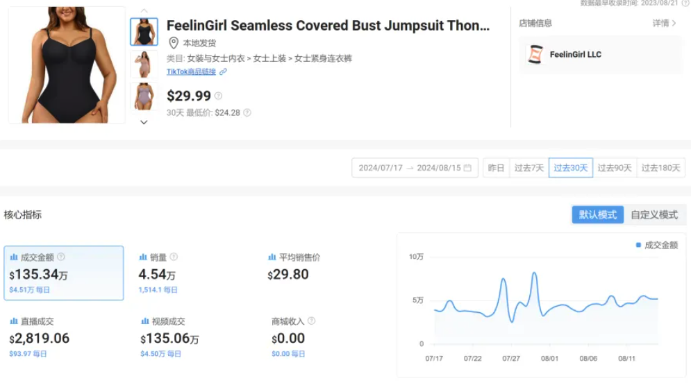The image size is (691, 383).
Task: Select the pink bodysuit thumbnail
Action: [x=144, y=64]
